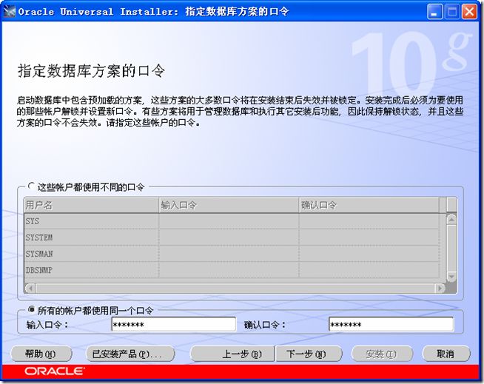Click the table's scroll down arrow
Image resolution: width=484 pixels, height=384 pixels.
pyautogui.click(x=451, y=277)
